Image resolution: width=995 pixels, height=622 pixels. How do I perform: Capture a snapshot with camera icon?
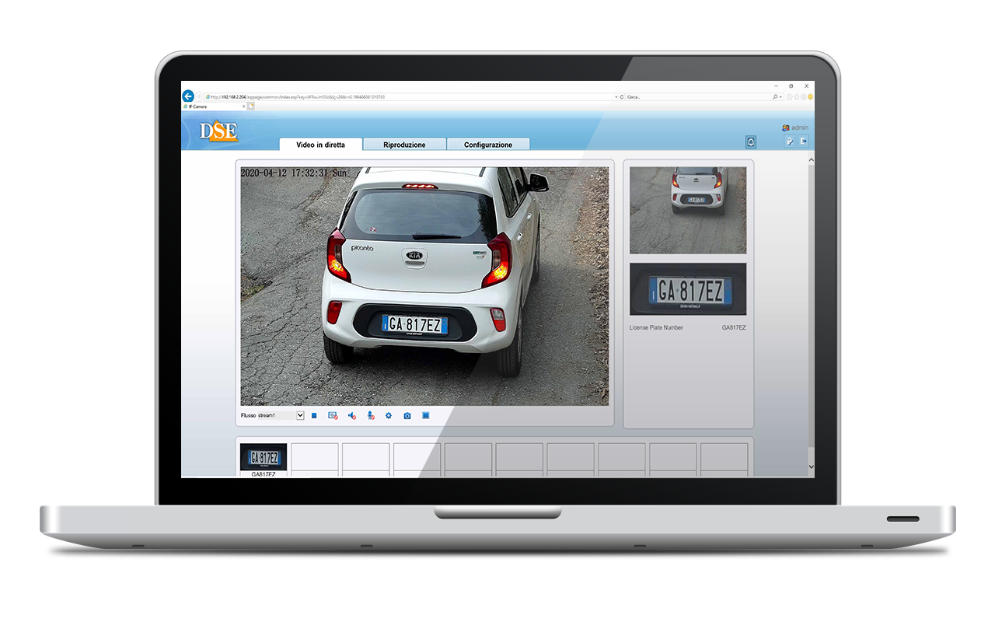[407, 416]
